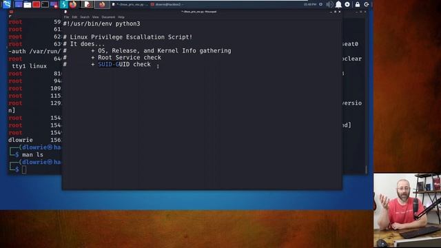This screenshot has width=441, height=248.
Task: Click the red launcher icon in the top panel
Action: pos(36,5)
